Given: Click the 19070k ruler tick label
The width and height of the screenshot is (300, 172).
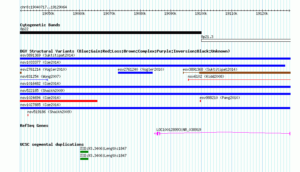Looking at the screenshot, I should click(109, 13).
